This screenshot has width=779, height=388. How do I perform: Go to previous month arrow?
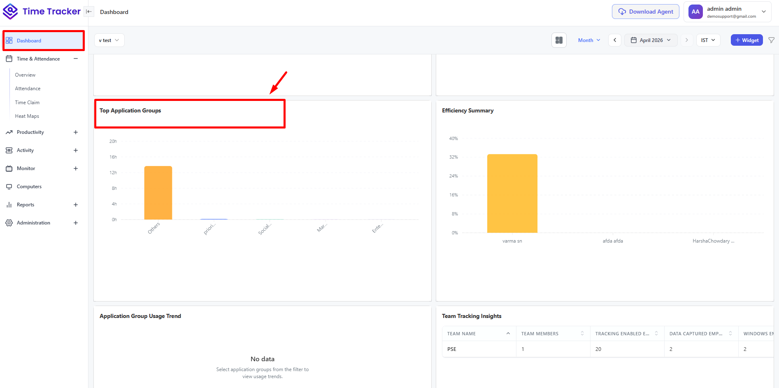(x=615, y=40)
